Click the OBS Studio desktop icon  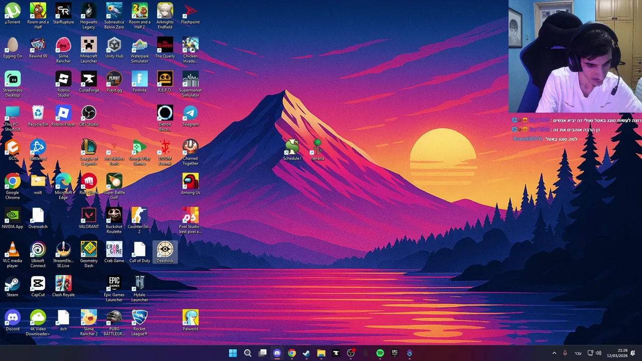[x=89, y=116]
